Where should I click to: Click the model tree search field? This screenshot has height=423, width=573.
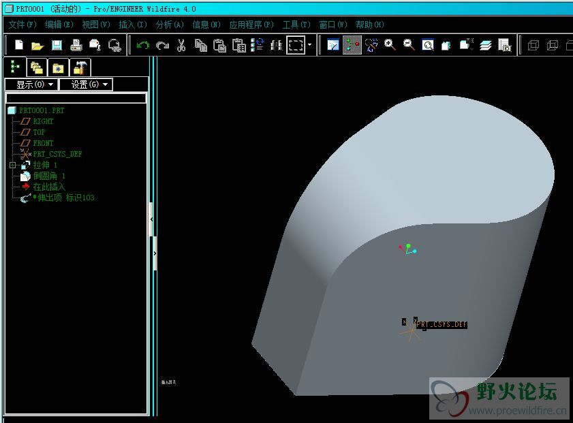tap(76, 98)
